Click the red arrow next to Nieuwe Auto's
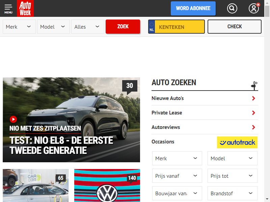This screenshot has height=202, width=270. coord(253,98)
